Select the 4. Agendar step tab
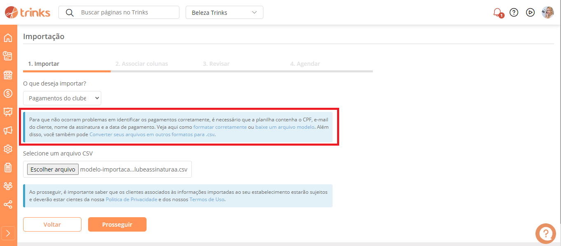 [305, 64]
